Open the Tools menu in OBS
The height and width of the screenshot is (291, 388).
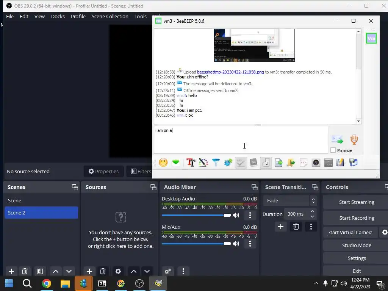click(141, 16)
